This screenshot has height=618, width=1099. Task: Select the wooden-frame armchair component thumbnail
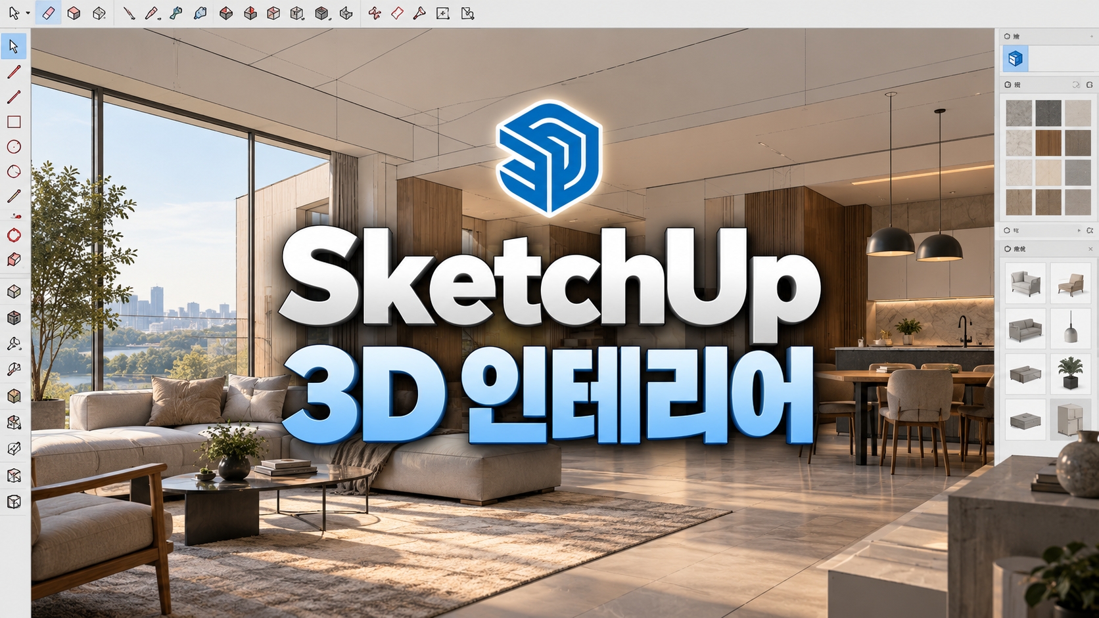[x=1071, y=283]
